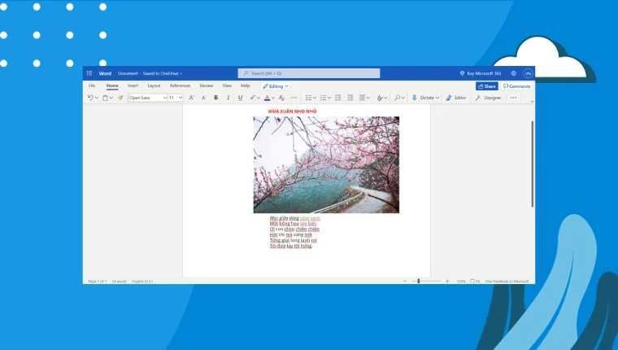Open the File menu
Viewport: 618px width, 350px height.
(92, 85)
